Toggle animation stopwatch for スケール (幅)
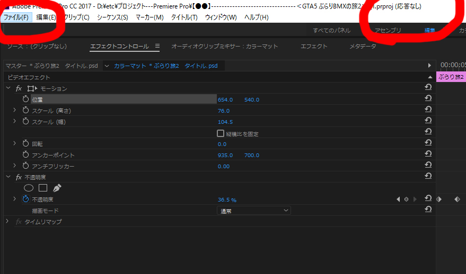The width and height of the screenshot is (466, 274). 26,121
